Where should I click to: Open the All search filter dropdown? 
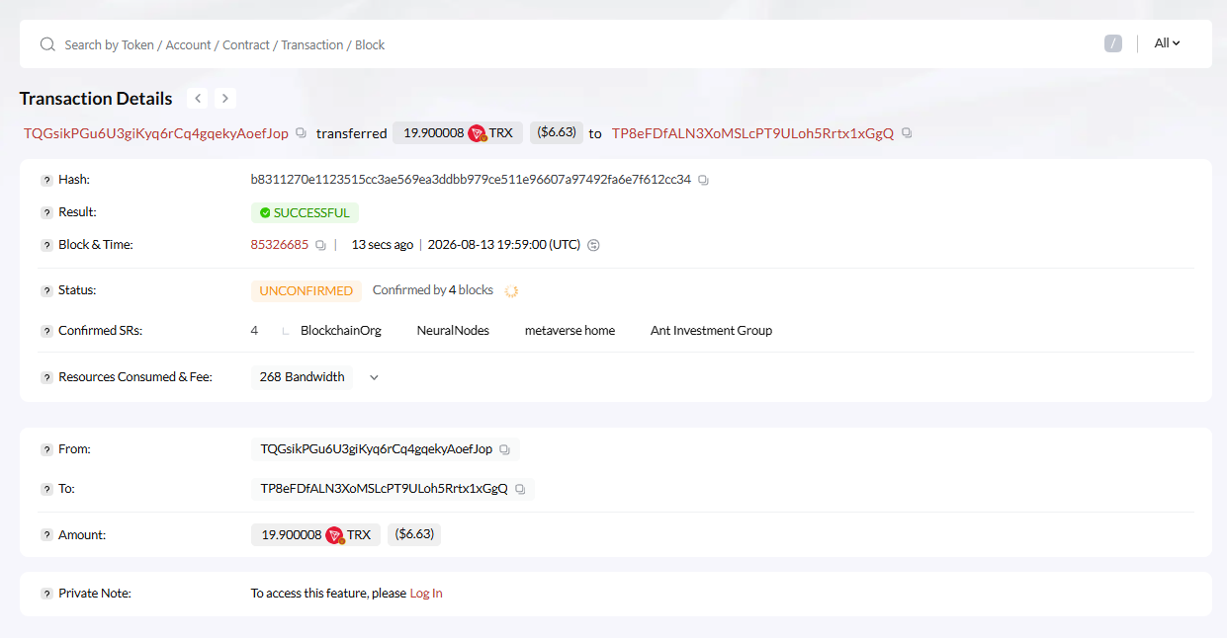point(1168,43)
